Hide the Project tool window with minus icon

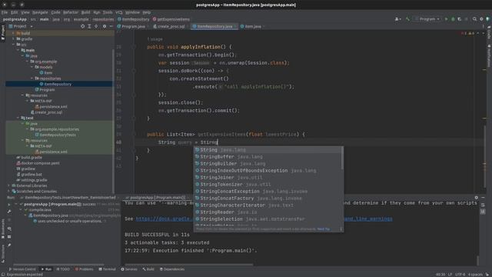(x=111, y=26)
